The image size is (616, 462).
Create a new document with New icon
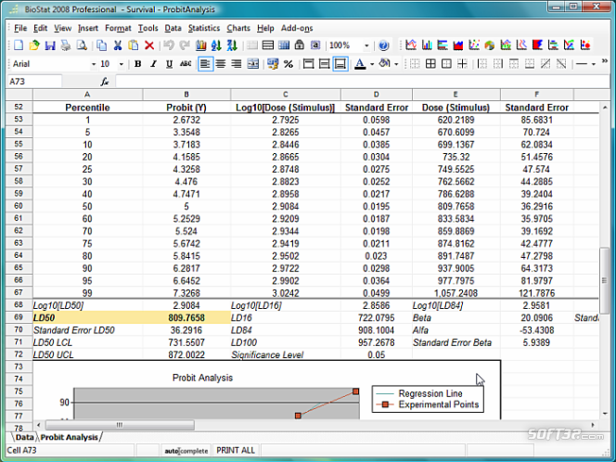coord(19,45)
